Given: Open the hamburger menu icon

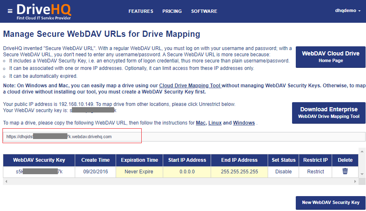Looking at the screenshot, I should point(10,11).
